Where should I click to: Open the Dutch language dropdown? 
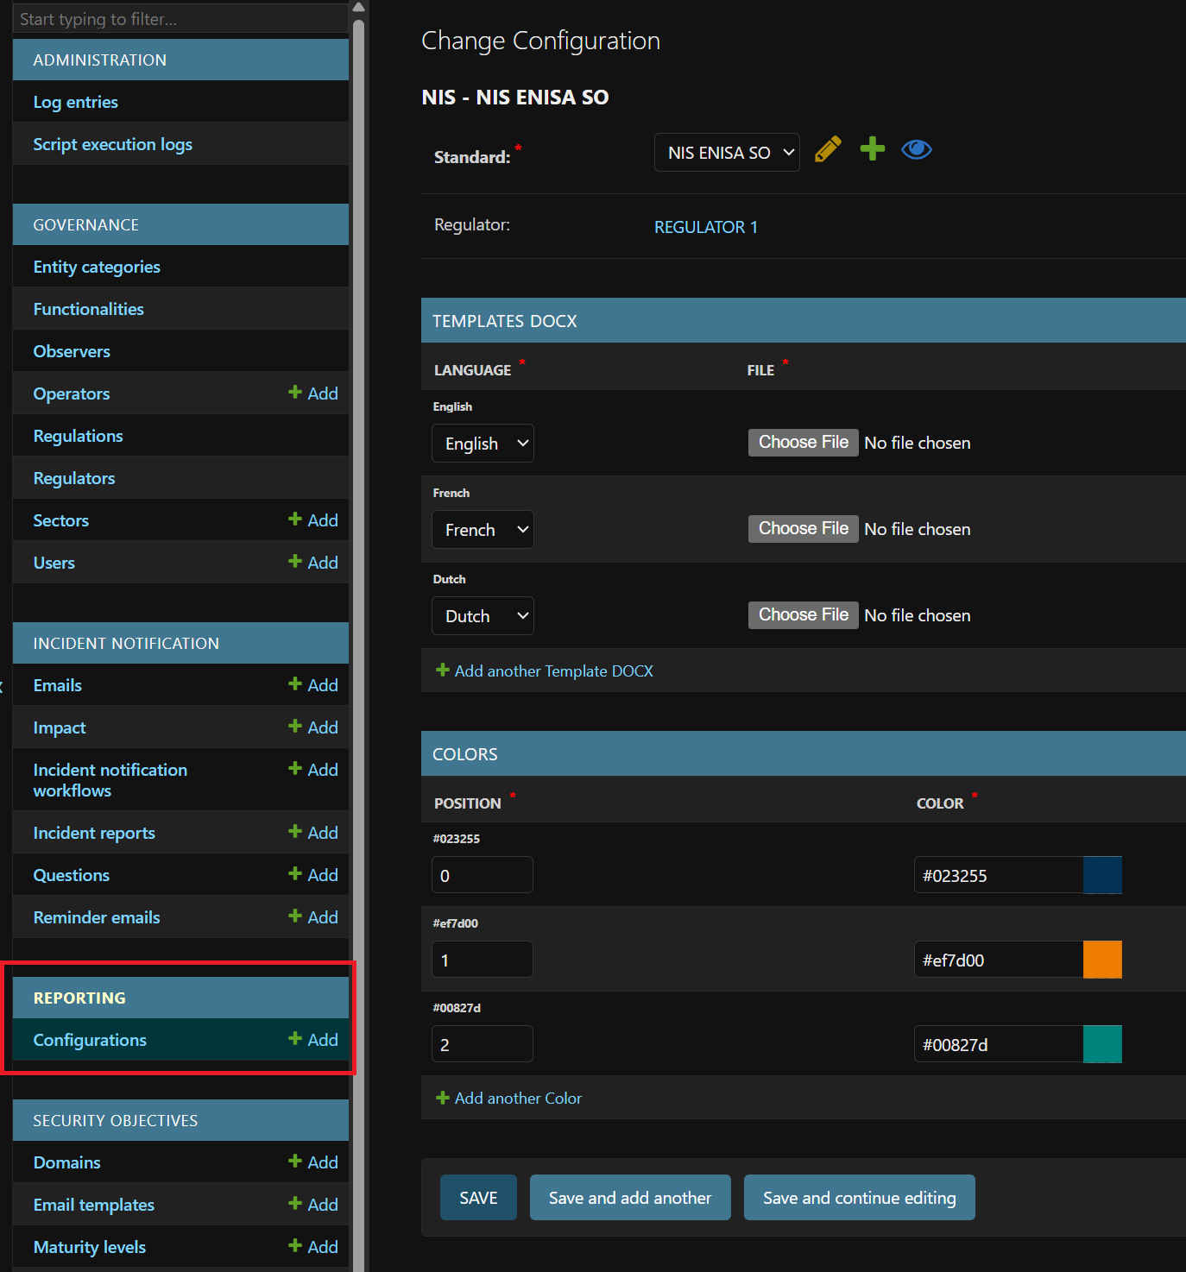[x=483, y=616]
